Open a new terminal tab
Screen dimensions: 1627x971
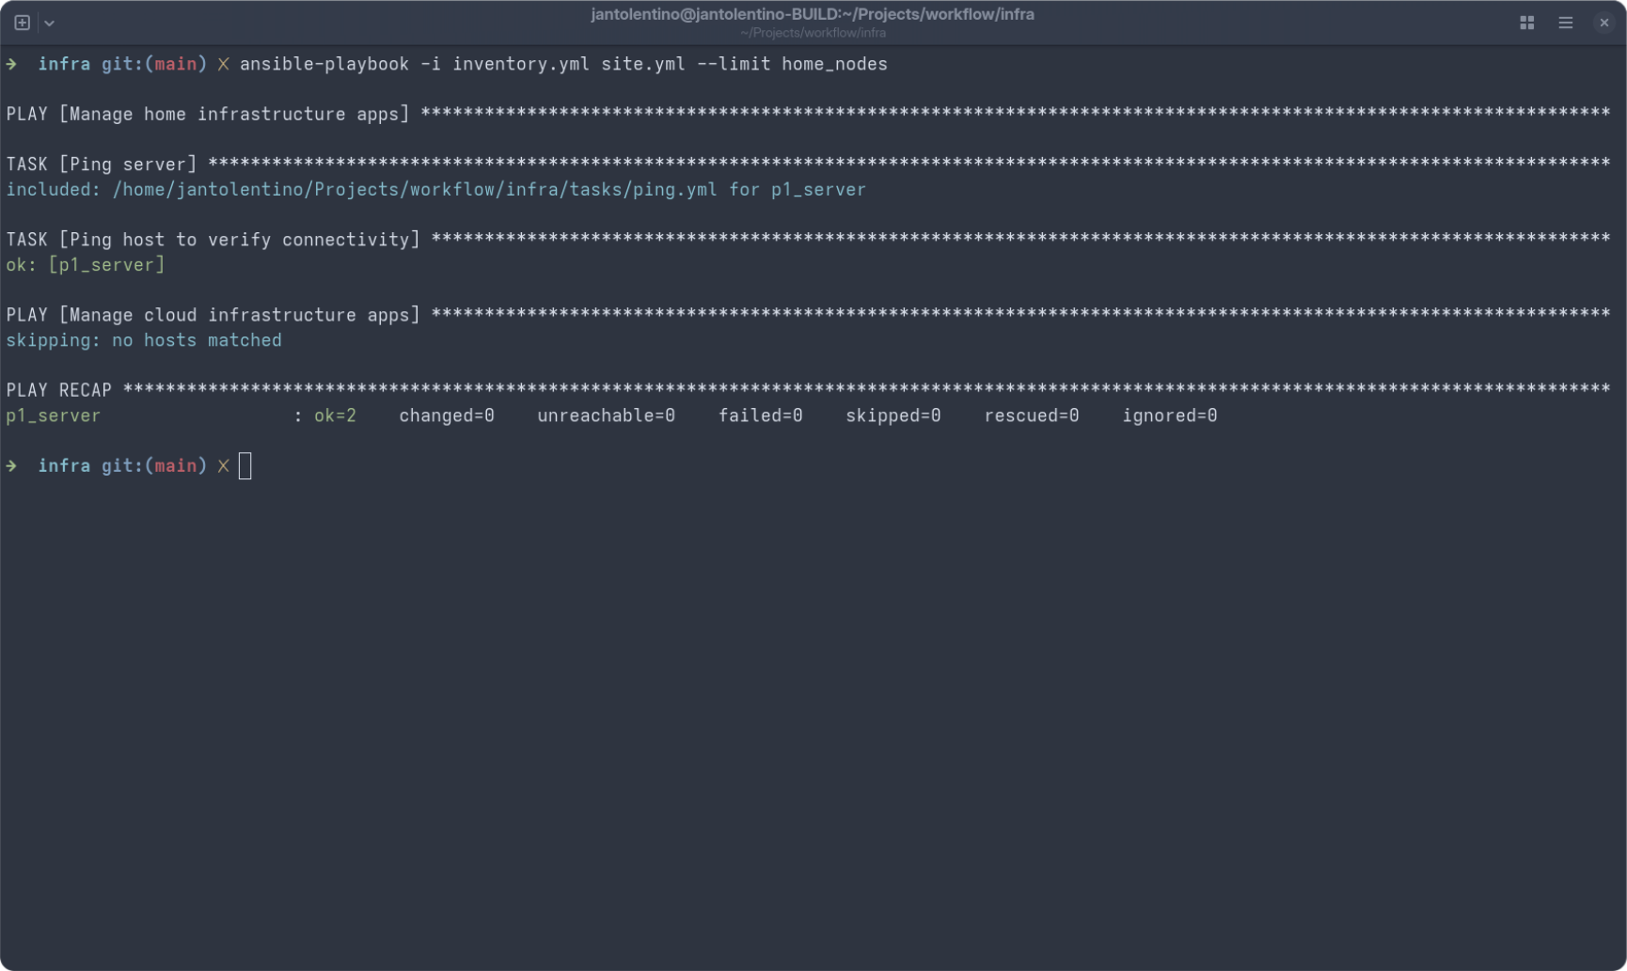point(22,23)
